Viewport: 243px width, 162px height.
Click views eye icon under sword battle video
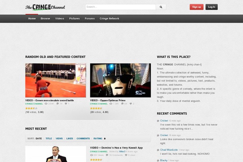click(x=46, y=104)
